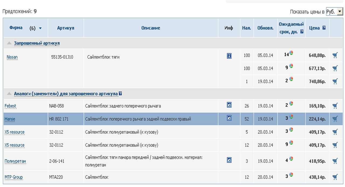Click Аналоги (заменители) для запрошенного артикула link
Screen dimensions: 345x187
point(66,94)
